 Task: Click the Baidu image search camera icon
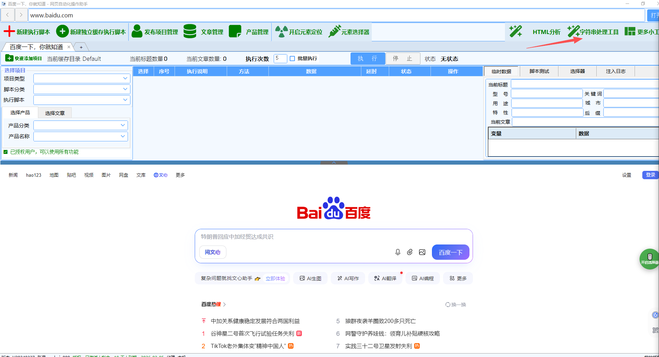[x=422, y=252]
